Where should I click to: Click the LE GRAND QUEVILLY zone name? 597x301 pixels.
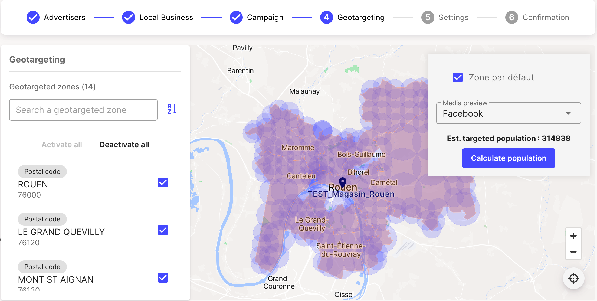click(61, 232)
